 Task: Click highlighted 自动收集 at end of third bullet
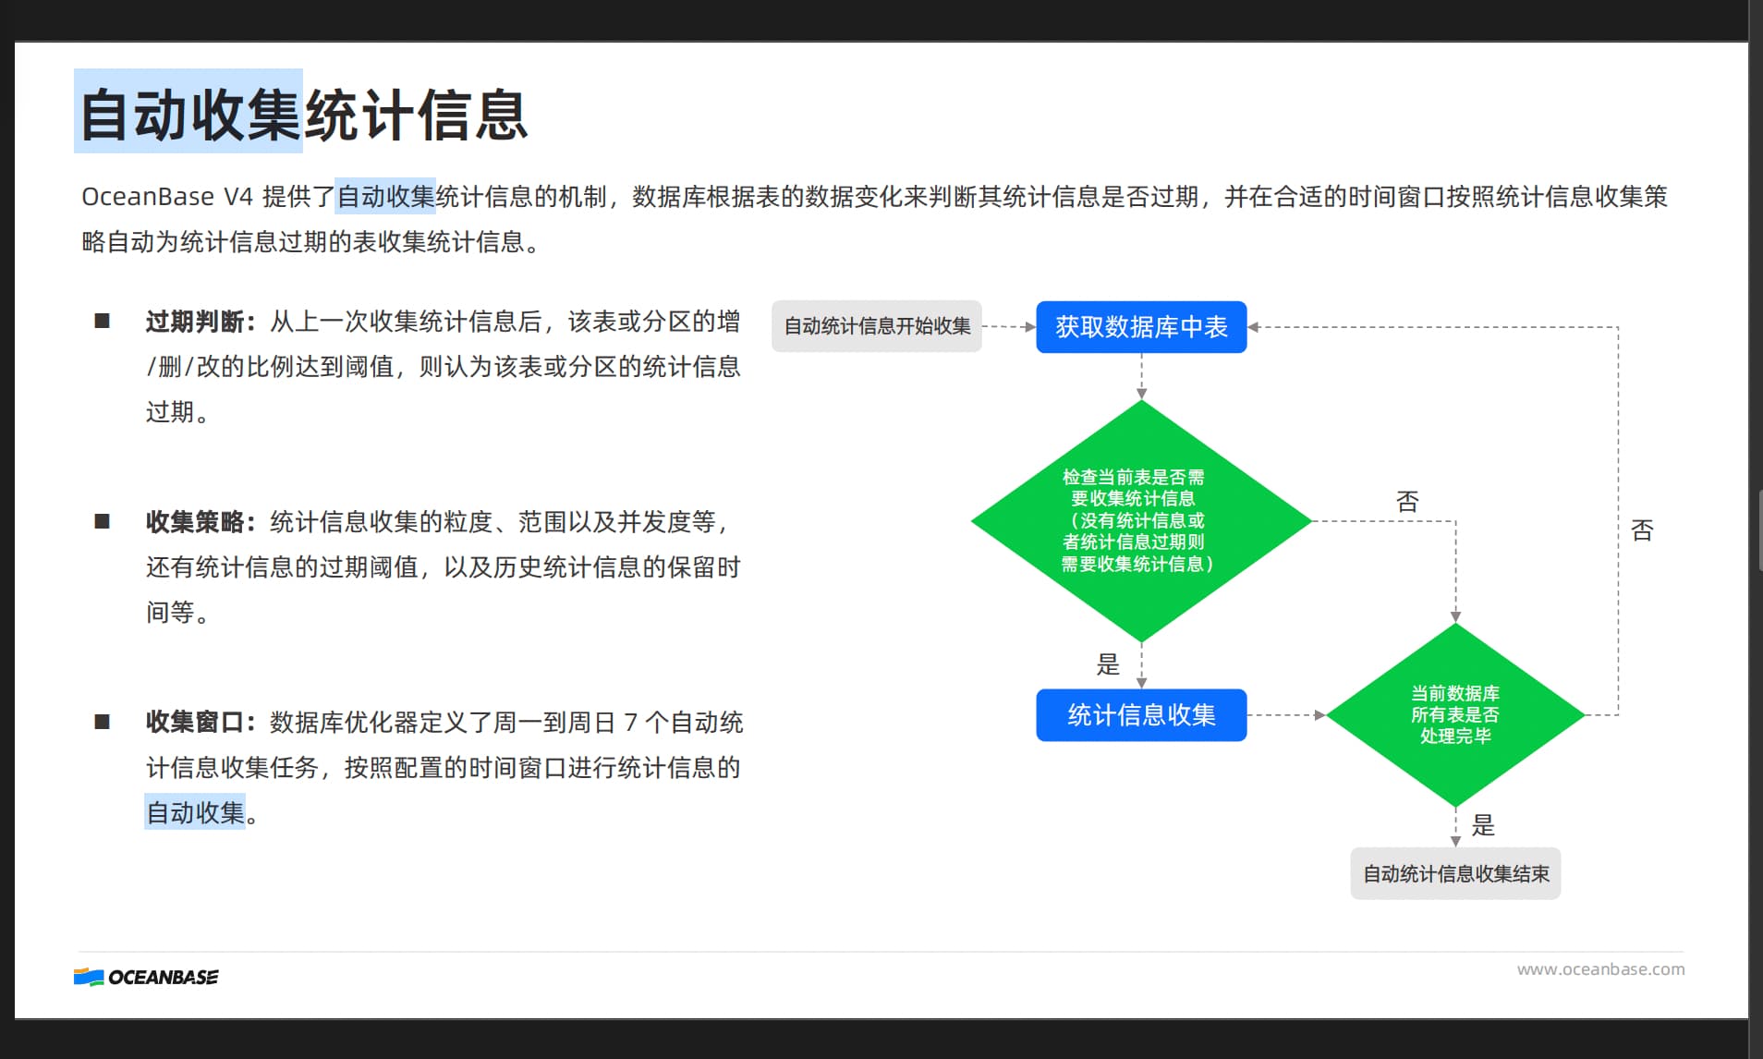[x=195, y=812]
